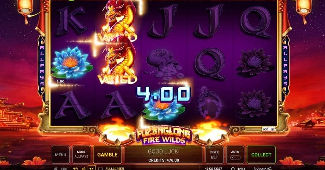The image size is (325, 170).
Task: Click the clock icon in status bar
Action: [x=233, y=169]
